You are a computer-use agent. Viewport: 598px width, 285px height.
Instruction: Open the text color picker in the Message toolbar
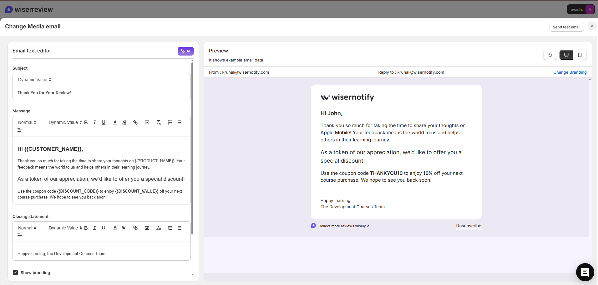tap(115, 122)
